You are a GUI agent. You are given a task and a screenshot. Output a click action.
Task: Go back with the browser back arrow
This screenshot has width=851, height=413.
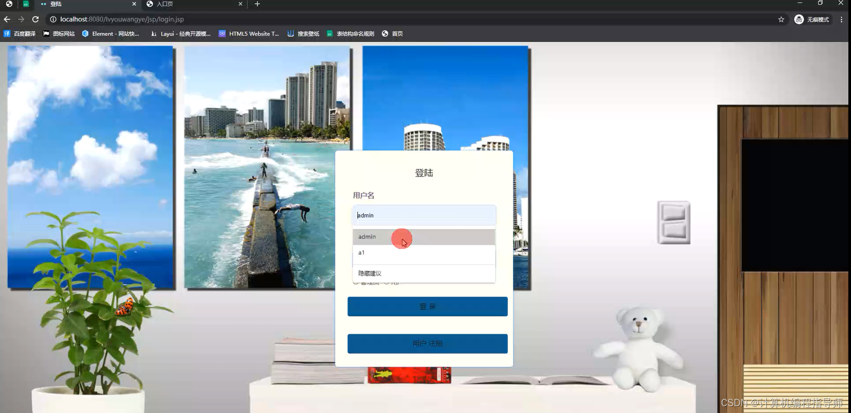pos(7,19)
